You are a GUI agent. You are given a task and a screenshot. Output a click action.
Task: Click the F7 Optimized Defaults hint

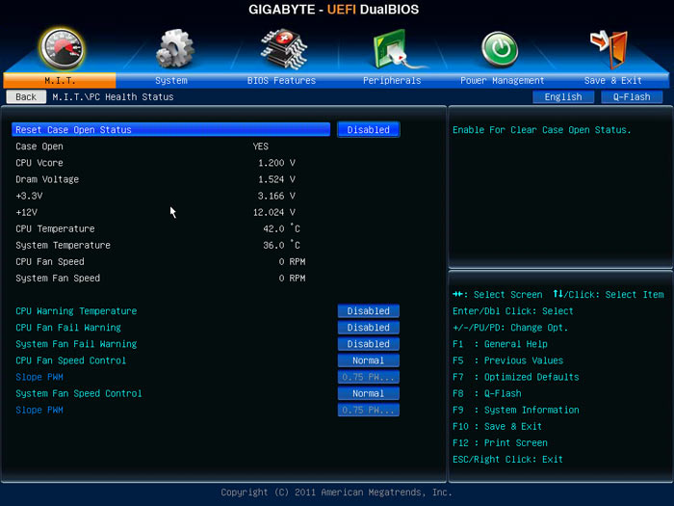pos(516,377)
